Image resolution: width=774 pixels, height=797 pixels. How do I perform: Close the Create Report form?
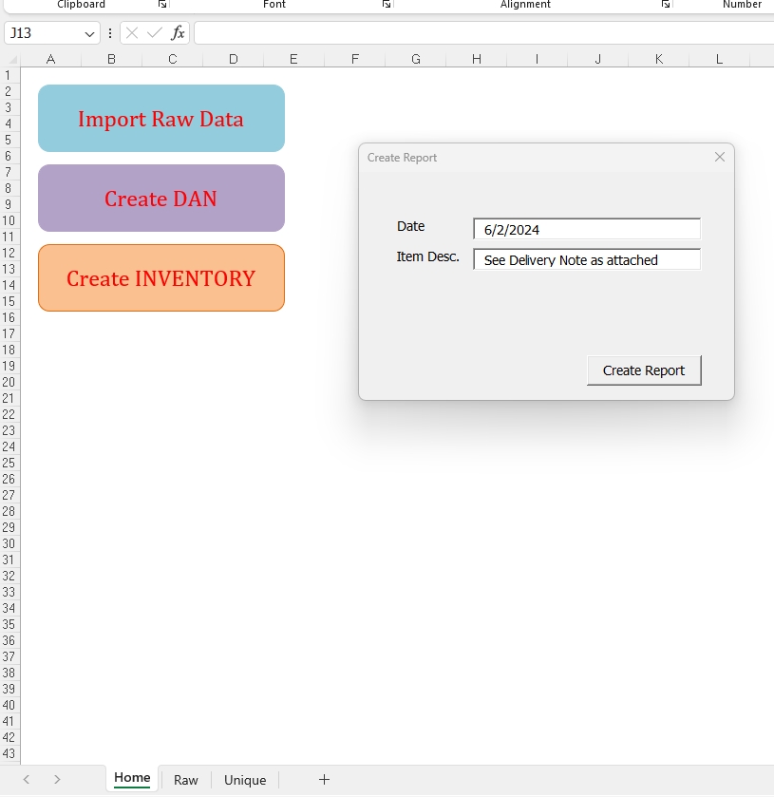(719, 157)
